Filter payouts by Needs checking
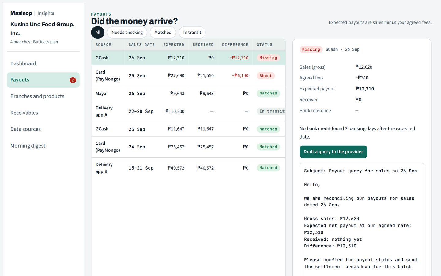Screen dimensions: 441x276 [x=127, y=33]
